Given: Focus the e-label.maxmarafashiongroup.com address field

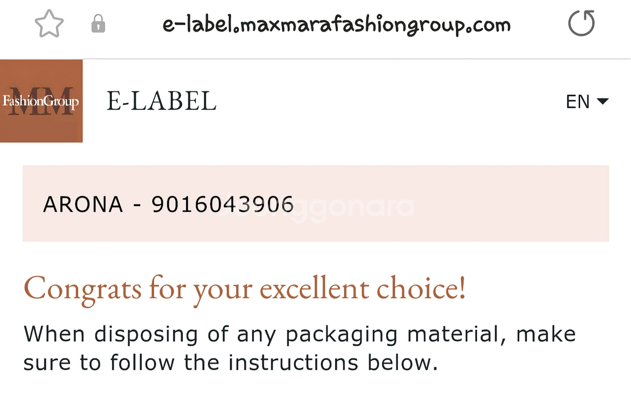Looking at the screenshot, I should (x=336, y=25).
